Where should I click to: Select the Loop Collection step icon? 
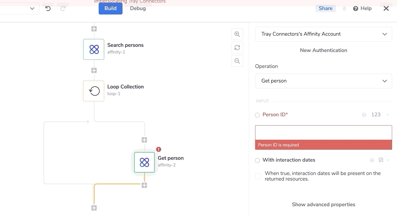(94, 91)
